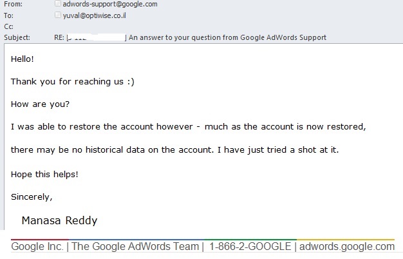Screen dimensions: 403x259
Task: Click the From field label
Action: [13, 5]
